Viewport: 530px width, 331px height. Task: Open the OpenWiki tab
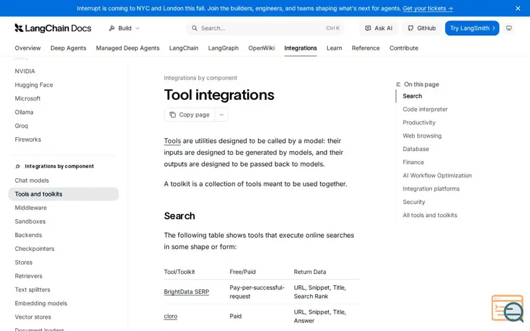click(262, 48)
